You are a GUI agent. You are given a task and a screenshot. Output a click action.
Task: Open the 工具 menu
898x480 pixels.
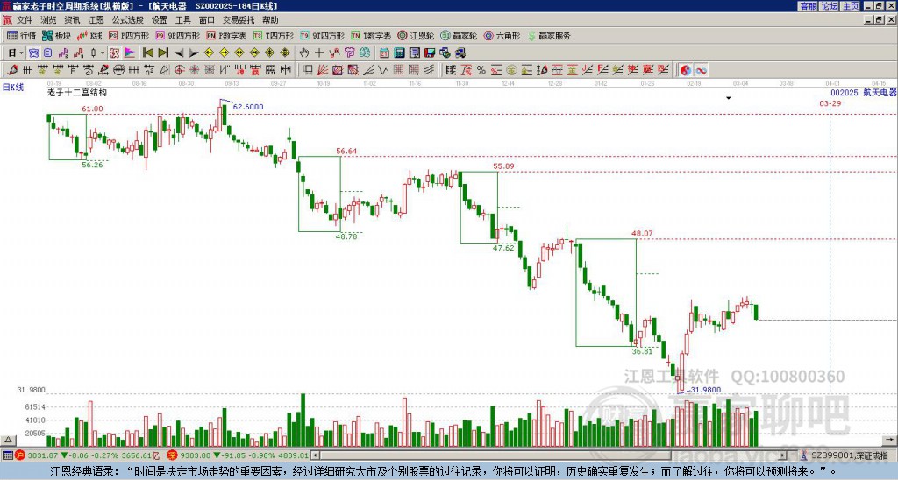point(182,20)
